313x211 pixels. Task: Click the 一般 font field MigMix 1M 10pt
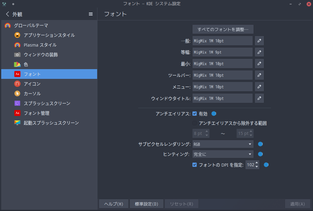(222, 41)
